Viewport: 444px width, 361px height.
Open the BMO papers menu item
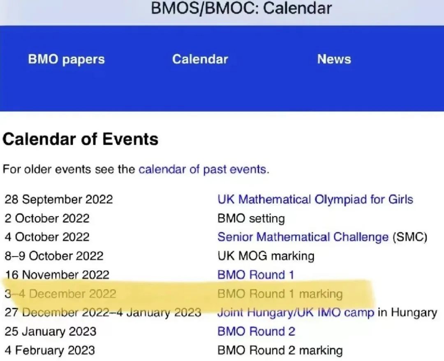[66, 59]
